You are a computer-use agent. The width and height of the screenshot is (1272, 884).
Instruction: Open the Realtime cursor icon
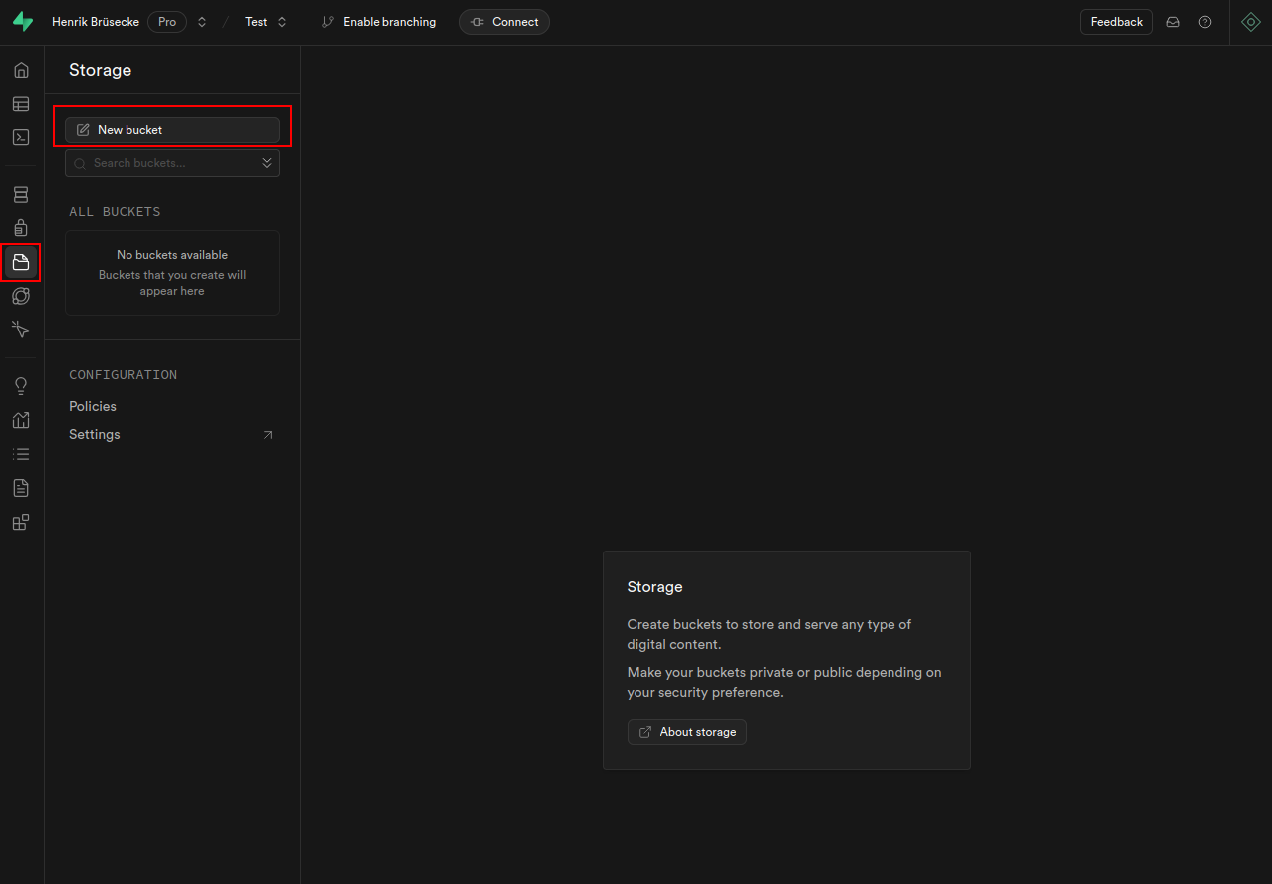[21, 330]
